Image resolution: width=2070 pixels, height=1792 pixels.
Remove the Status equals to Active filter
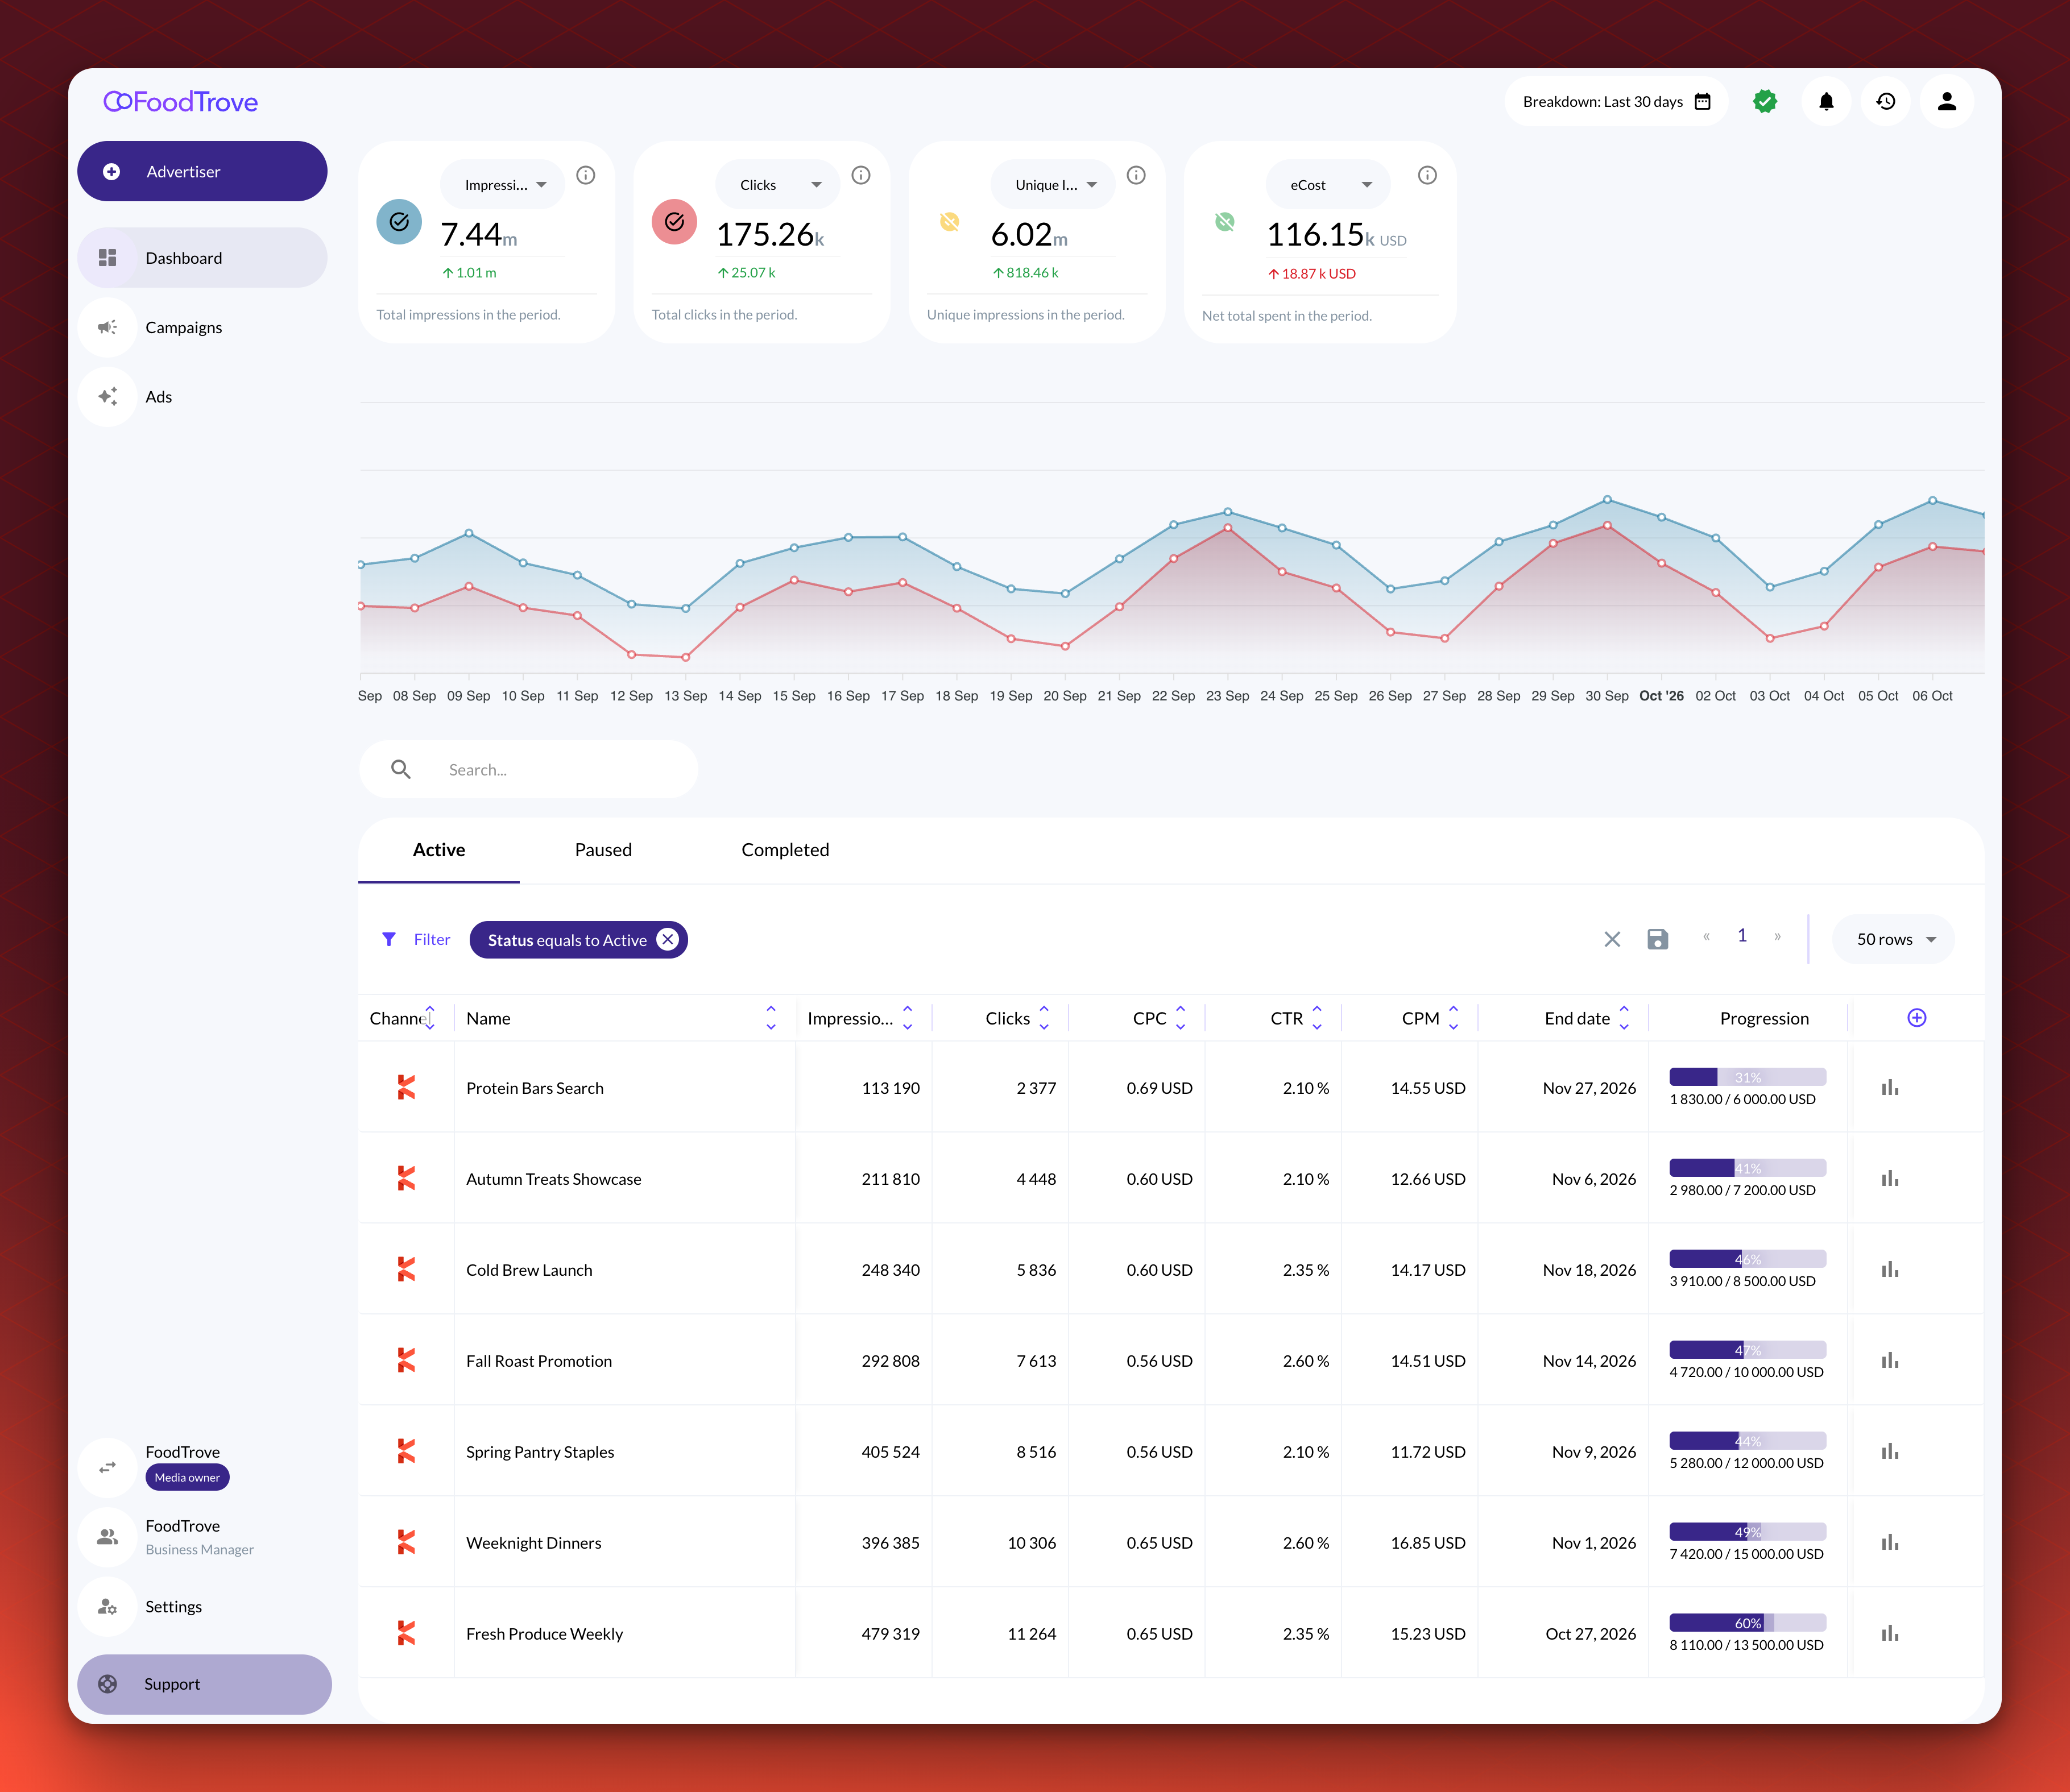click(667, 939)
